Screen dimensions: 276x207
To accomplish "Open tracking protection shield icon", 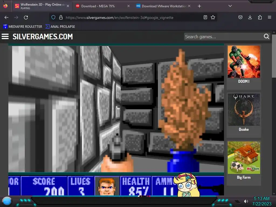I will click(x=53, y=18).
